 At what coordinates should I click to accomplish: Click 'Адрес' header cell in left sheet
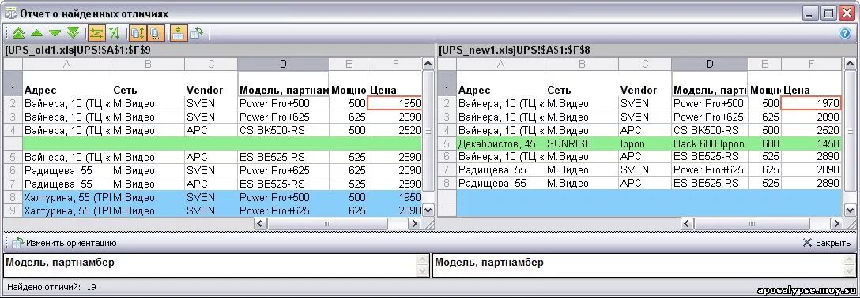tap(67, 84)
